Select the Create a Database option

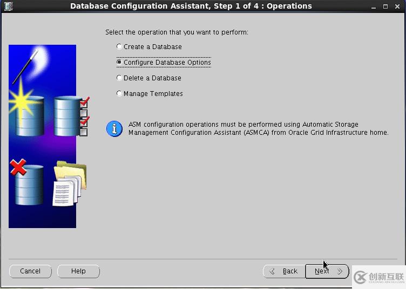(119, 47)
